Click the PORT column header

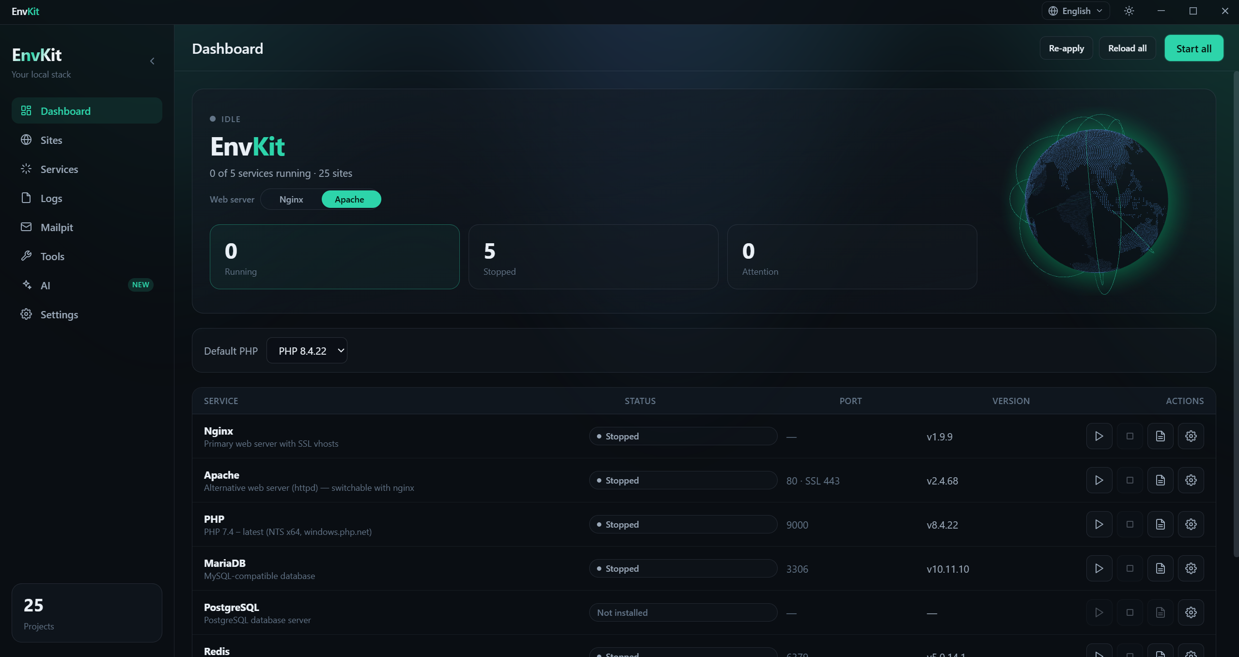tap(850, 401)
